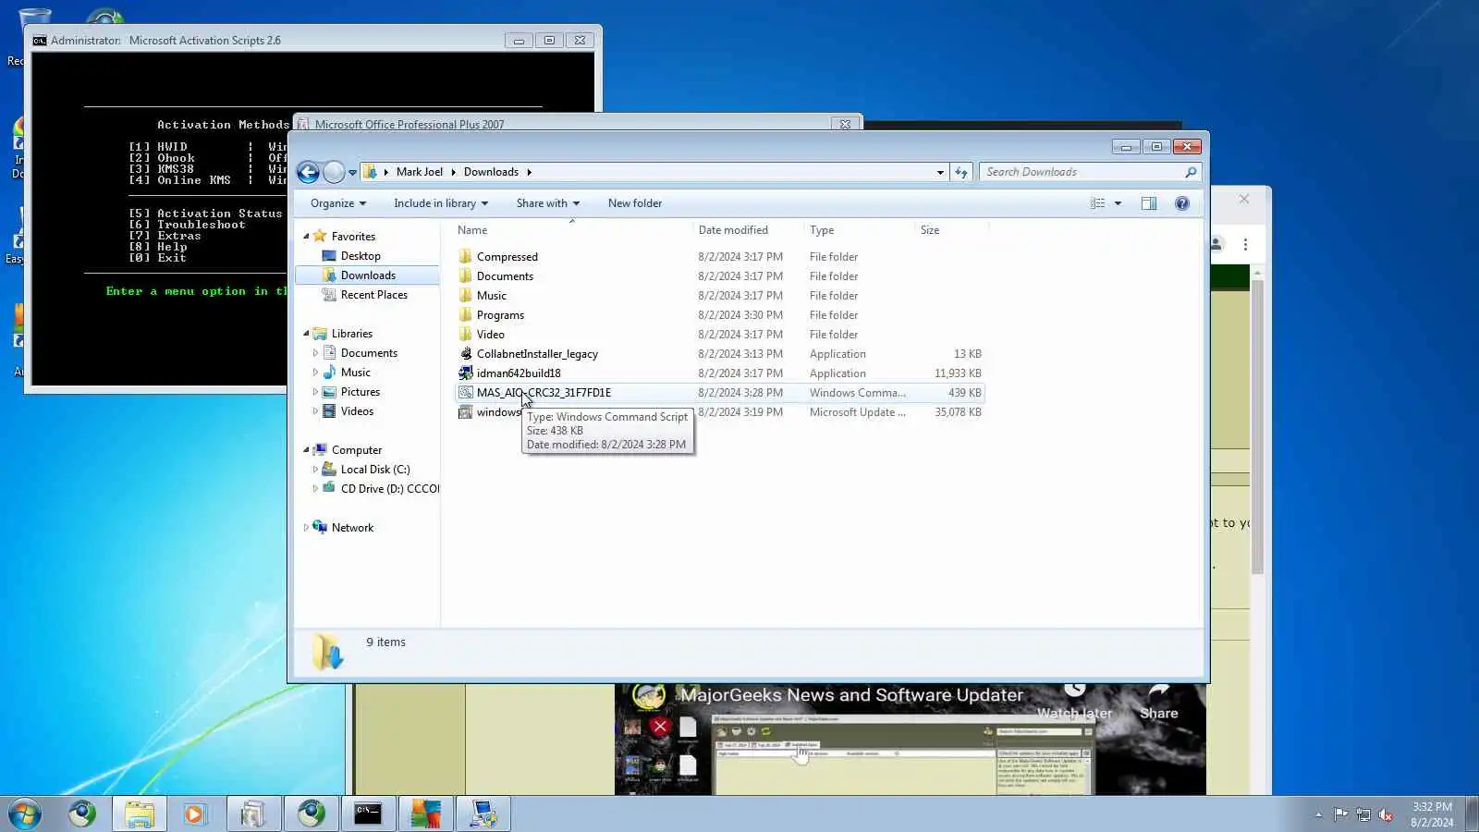Image resolution: width=1479 pixels, height=832 pixels.
Task: Select Downloads in the navigation pane
Action: click(x=368, y=275)
